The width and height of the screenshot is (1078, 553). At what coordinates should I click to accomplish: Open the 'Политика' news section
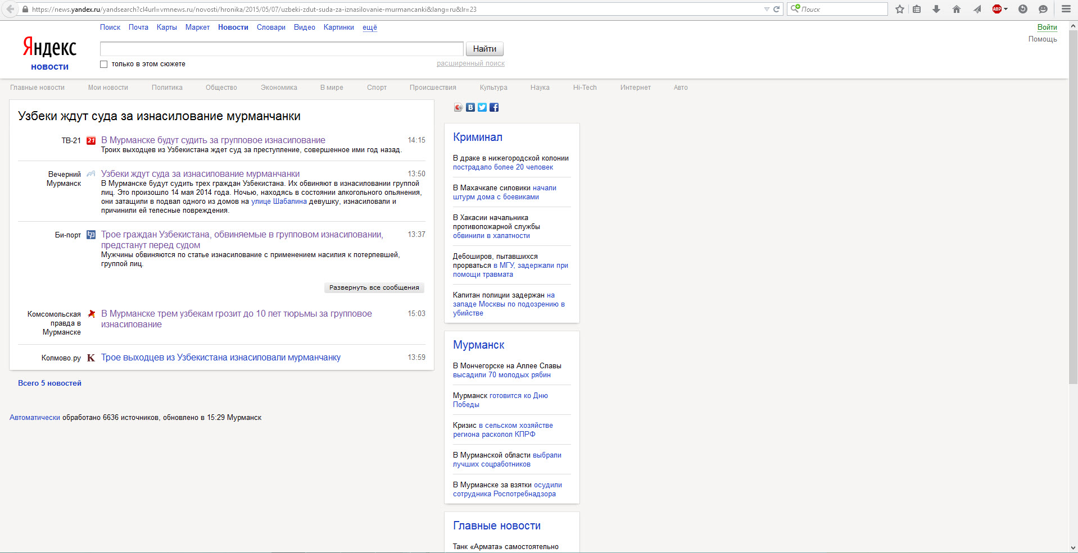coord(167,88)
